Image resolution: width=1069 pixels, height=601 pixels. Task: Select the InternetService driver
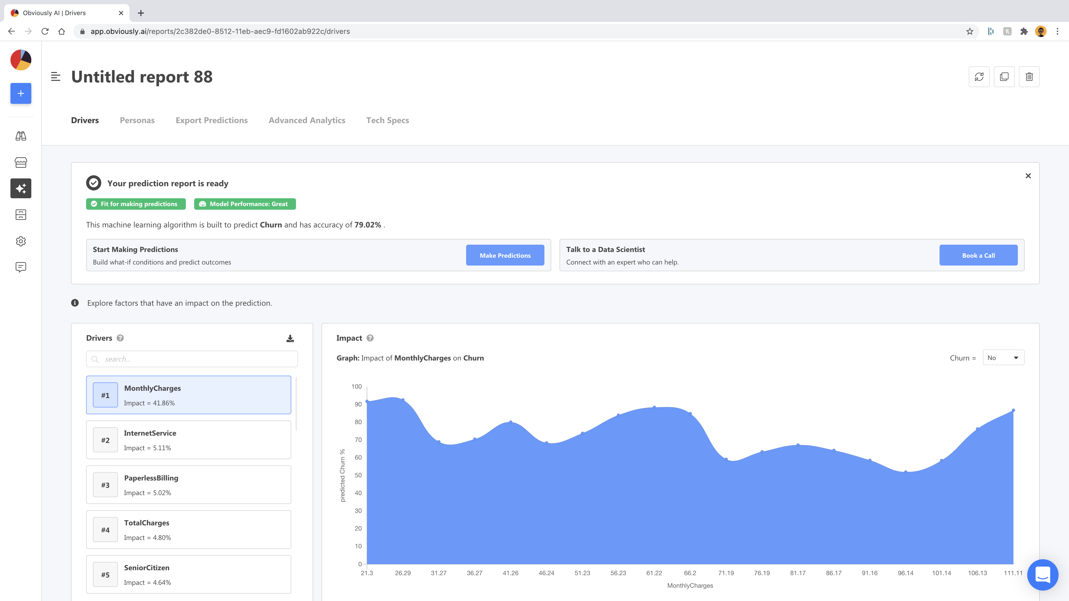click(x=188, y=440)
